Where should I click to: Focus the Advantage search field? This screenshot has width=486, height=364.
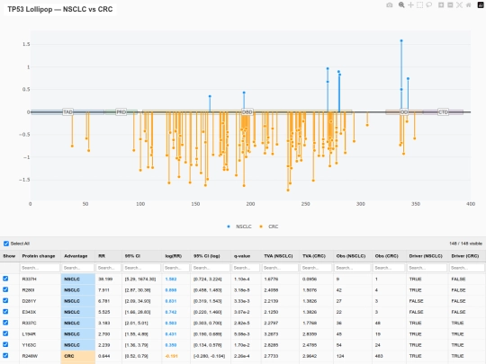(77, 268)
